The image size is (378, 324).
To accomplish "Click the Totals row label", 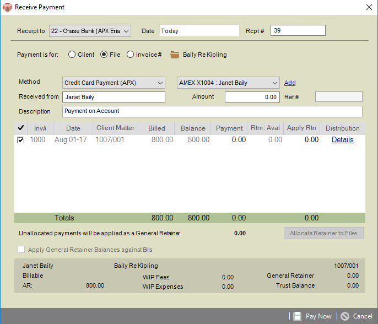I will click(x=64, y=218).
